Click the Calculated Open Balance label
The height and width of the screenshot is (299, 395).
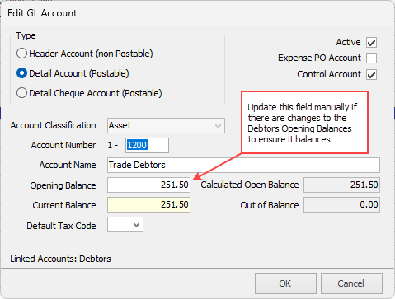click(250, 185)
